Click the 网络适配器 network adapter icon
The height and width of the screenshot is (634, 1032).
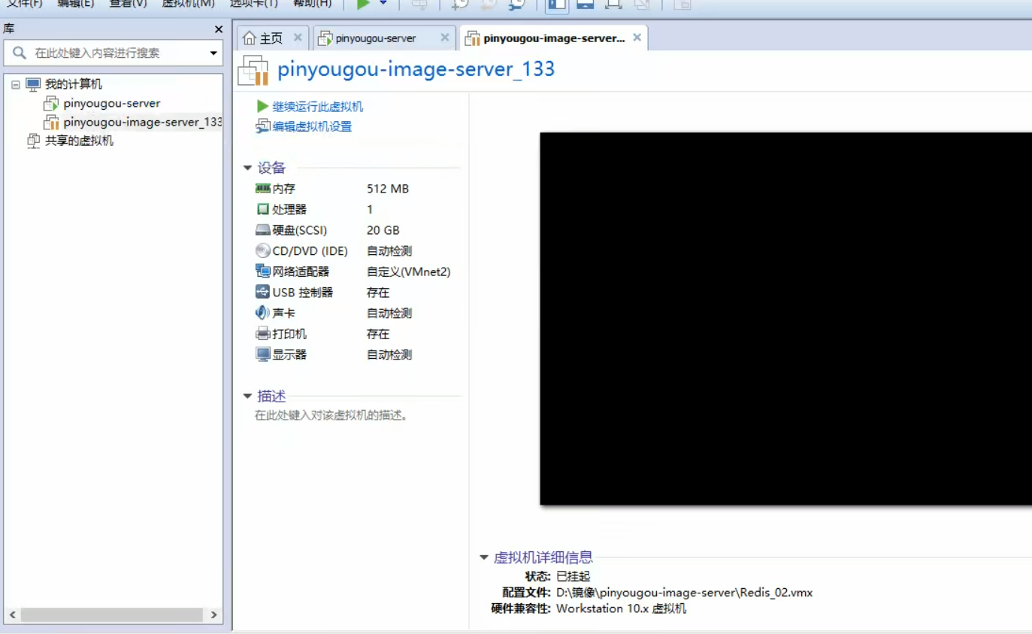point(263,271)
